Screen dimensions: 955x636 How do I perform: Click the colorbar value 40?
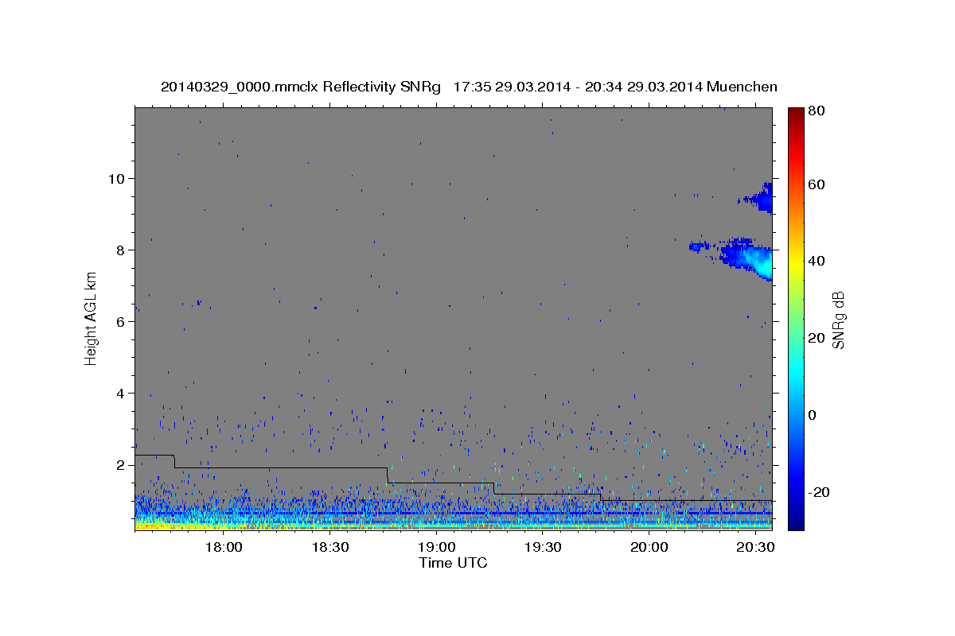click(816, 261)
